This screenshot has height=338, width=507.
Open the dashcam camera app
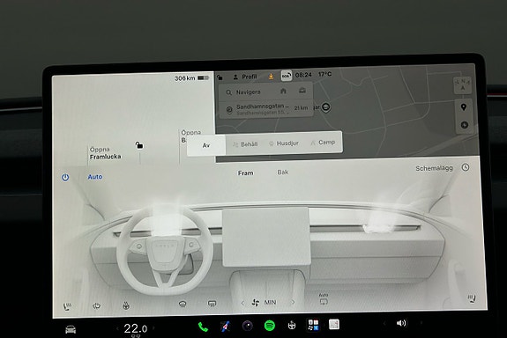(x=248, y=326)
